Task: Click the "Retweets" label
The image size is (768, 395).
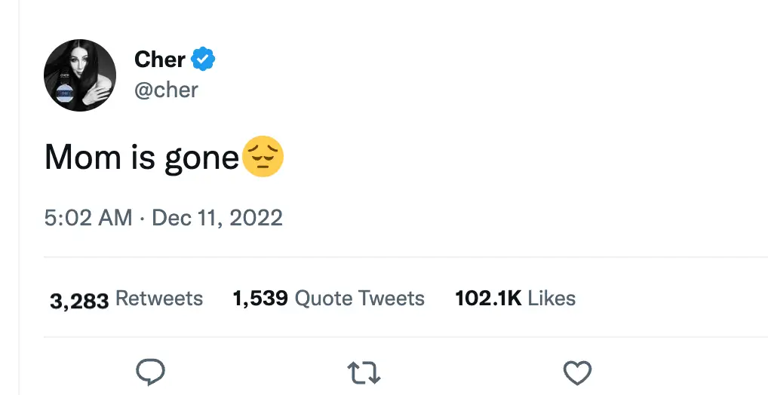Action: click(x=159, y=299)
